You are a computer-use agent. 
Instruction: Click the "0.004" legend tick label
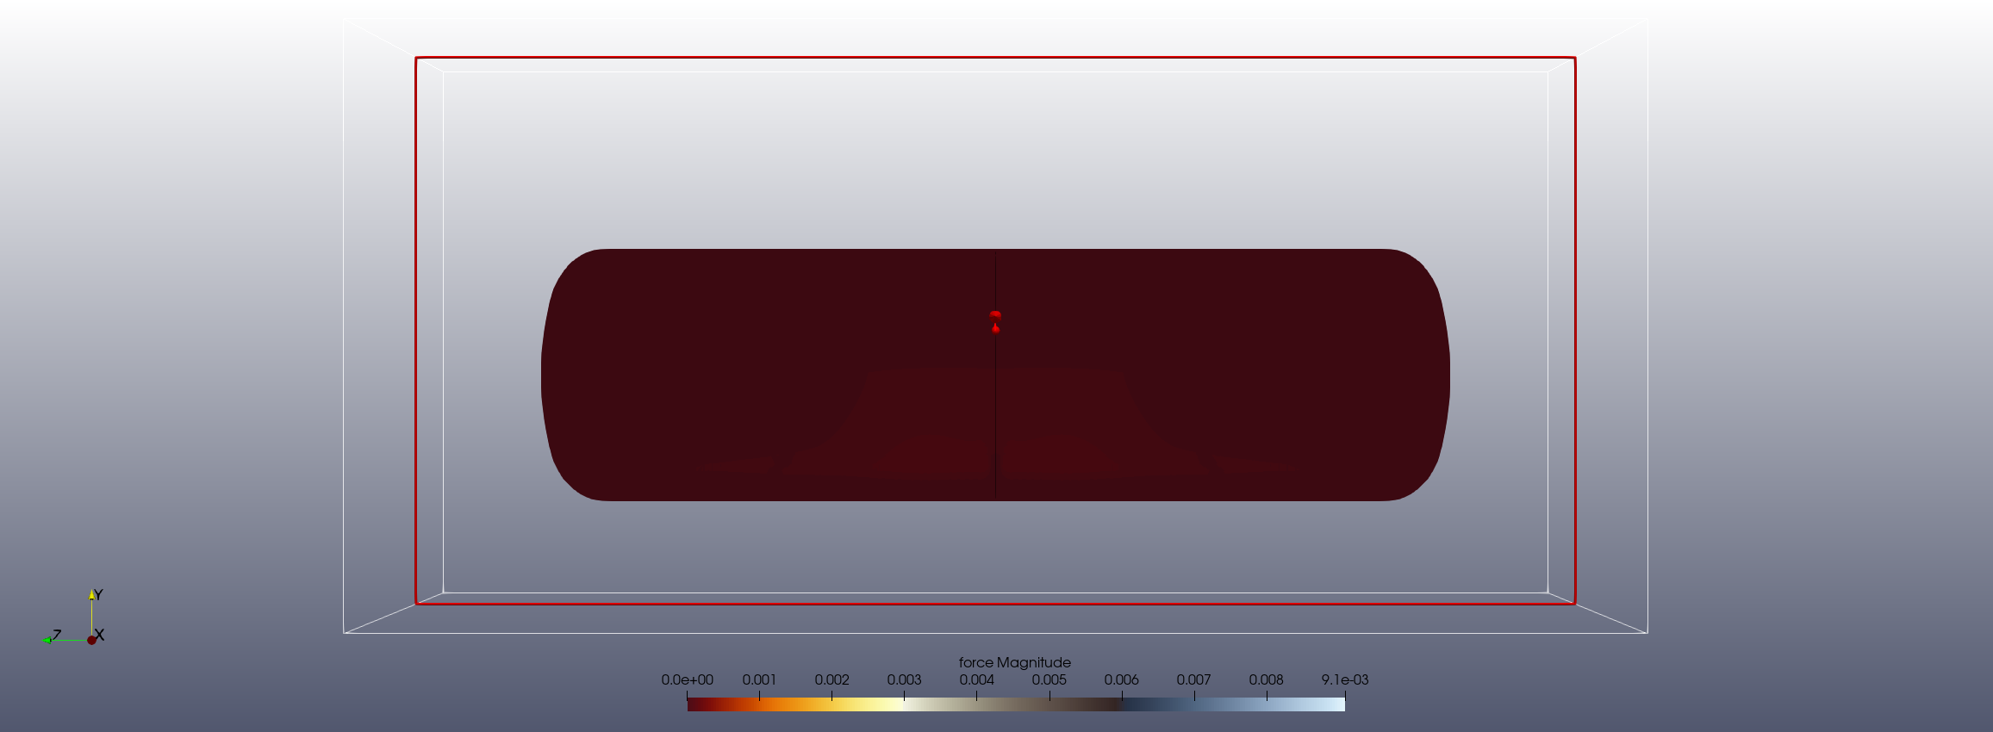coord(976,679)
